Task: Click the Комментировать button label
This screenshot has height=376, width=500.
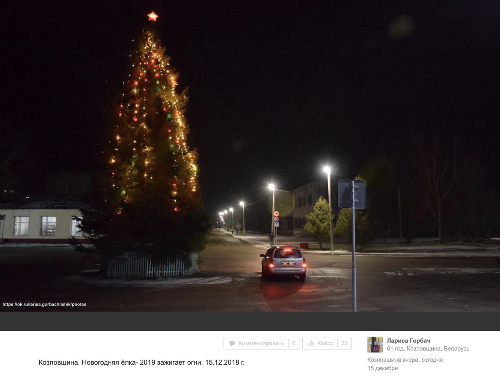Action: (x=261, y=343)
